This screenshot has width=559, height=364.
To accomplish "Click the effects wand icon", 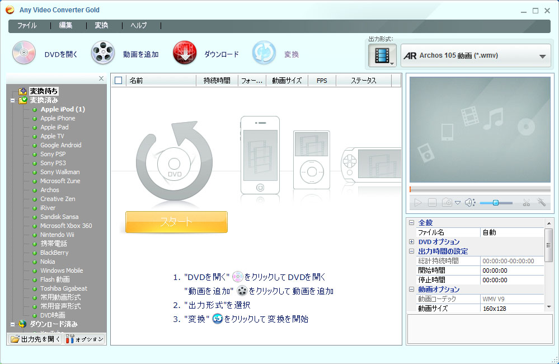I will tap(542, 202).
